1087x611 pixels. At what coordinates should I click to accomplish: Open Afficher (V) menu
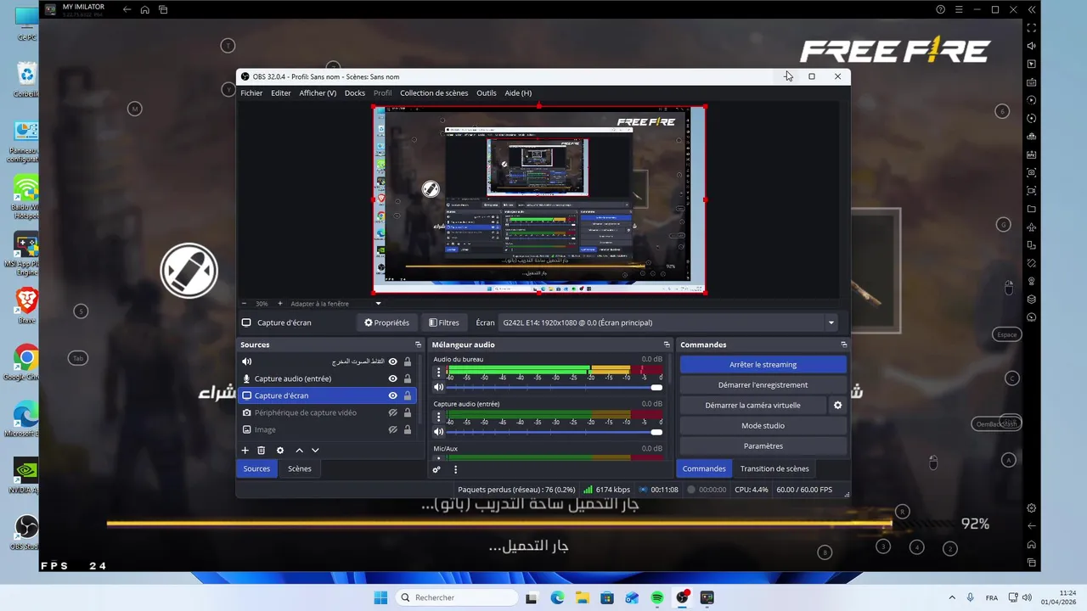pos(318,92)
